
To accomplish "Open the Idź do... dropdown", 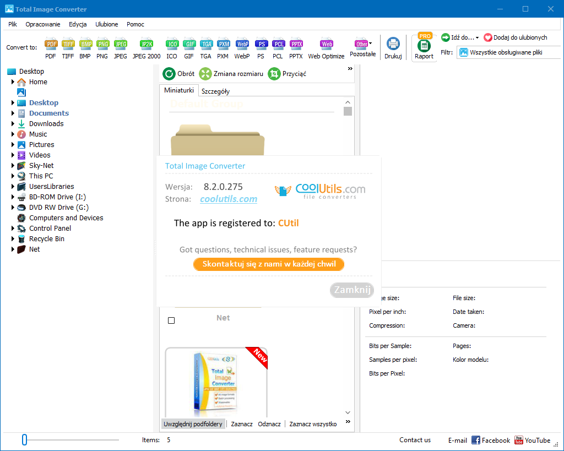I will [x=460, y=37].
